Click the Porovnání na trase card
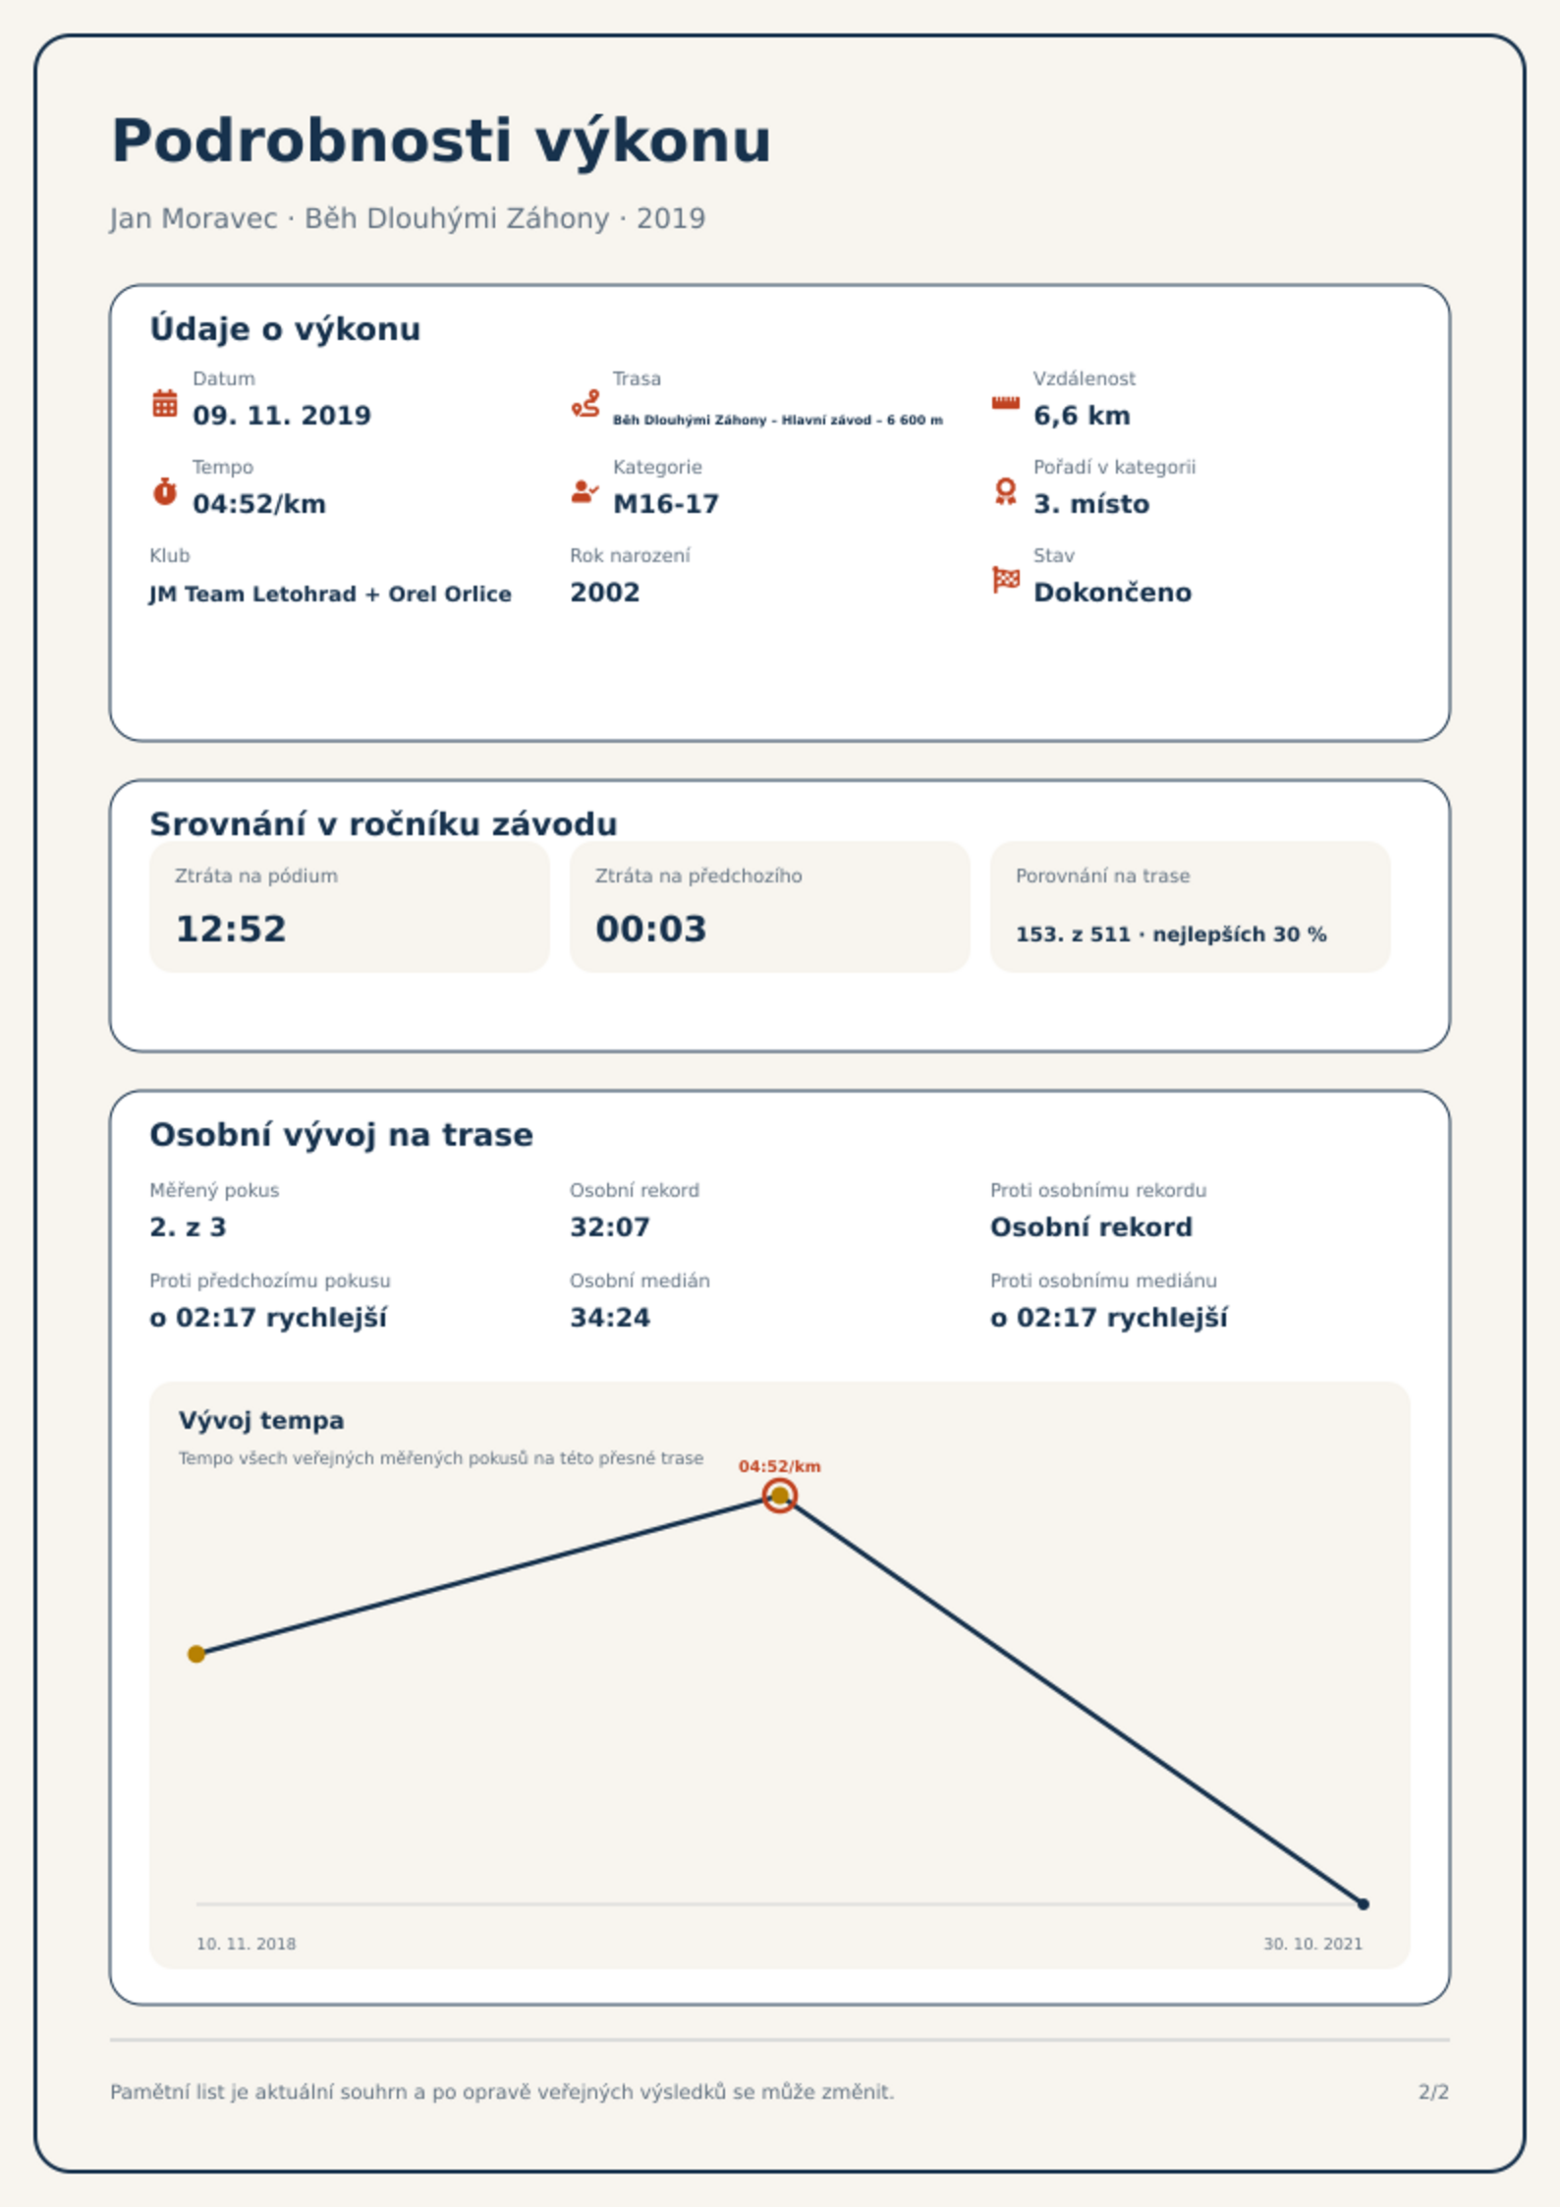Screen dimensions: 1560x2207 [1191, 906]
